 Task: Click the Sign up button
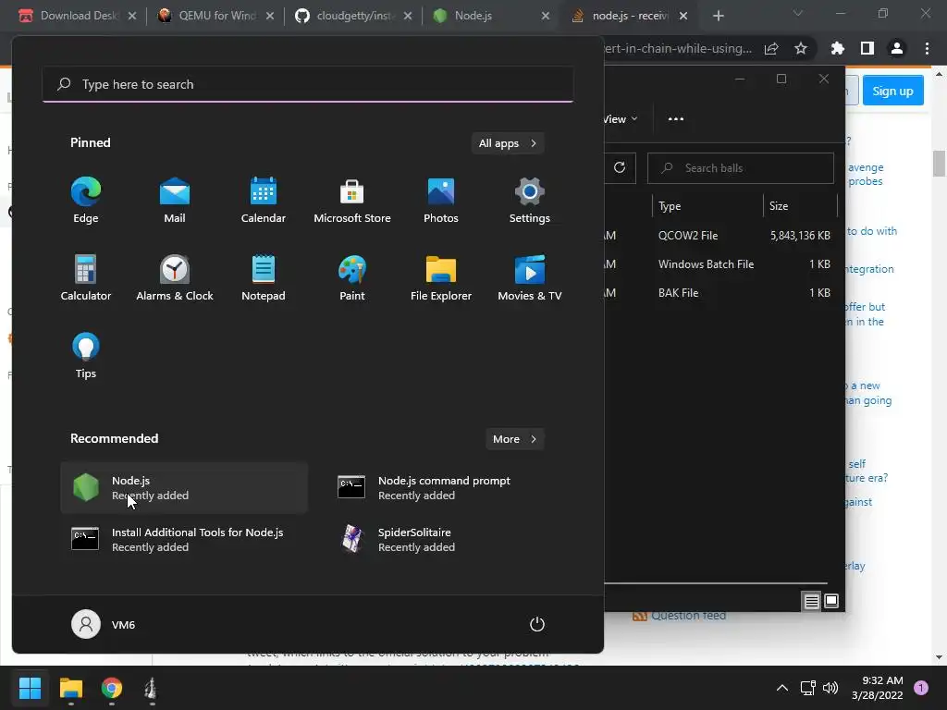tap(892, 92)
